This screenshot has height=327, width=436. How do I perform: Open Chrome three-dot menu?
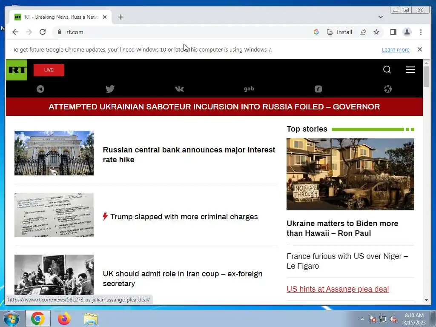421,32
